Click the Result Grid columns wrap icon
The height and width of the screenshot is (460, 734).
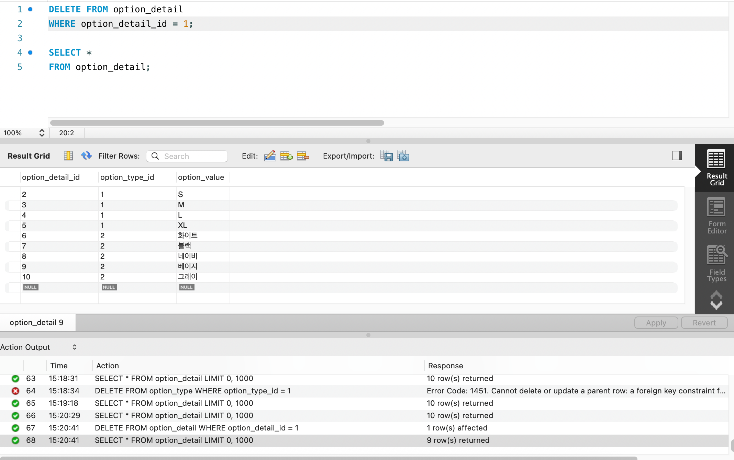tap(68, 156)
